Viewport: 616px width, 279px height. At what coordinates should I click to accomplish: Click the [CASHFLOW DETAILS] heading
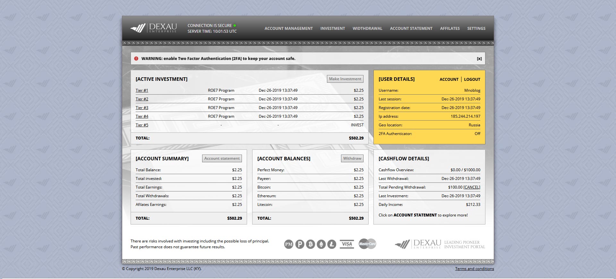coord(404,159)
